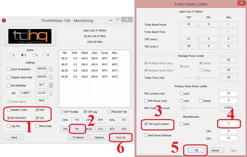
Task: Toggle the TDP Log checkbox
Action: [x=85, y=112]
